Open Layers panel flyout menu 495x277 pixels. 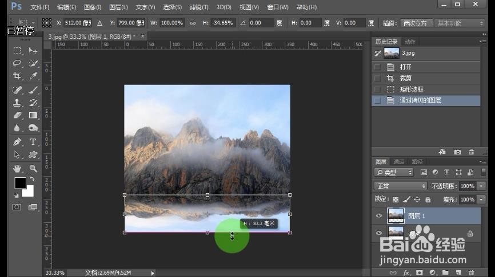pyautogui.click(x=482, y=161)
